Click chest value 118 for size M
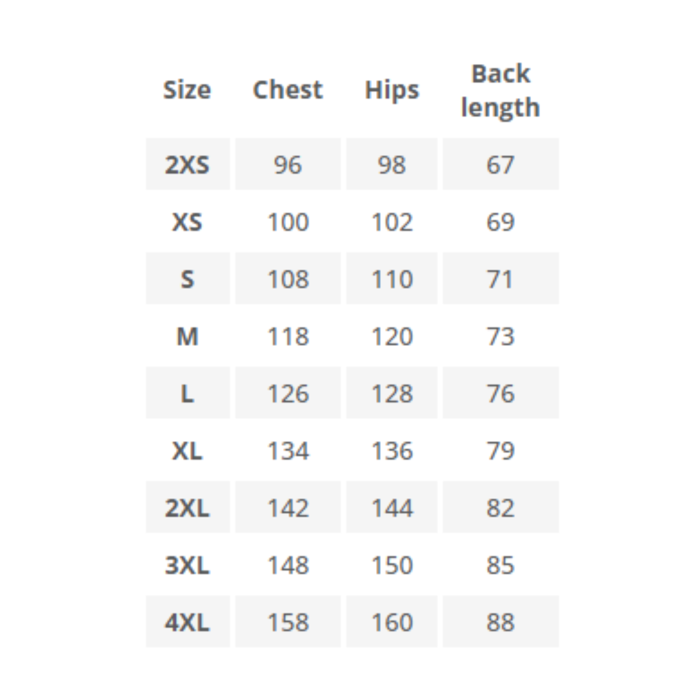Viewport: 696px width, 696px height. (288, 336)
